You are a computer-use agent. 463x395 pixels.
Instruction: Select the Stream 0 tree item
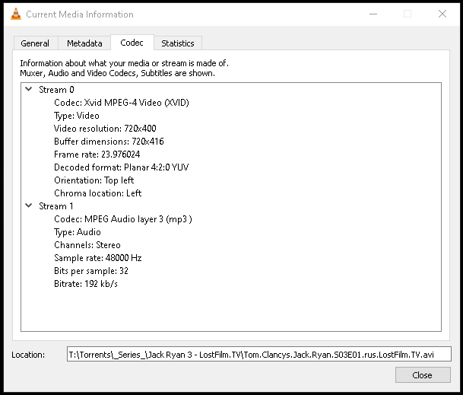click(56, 89)
